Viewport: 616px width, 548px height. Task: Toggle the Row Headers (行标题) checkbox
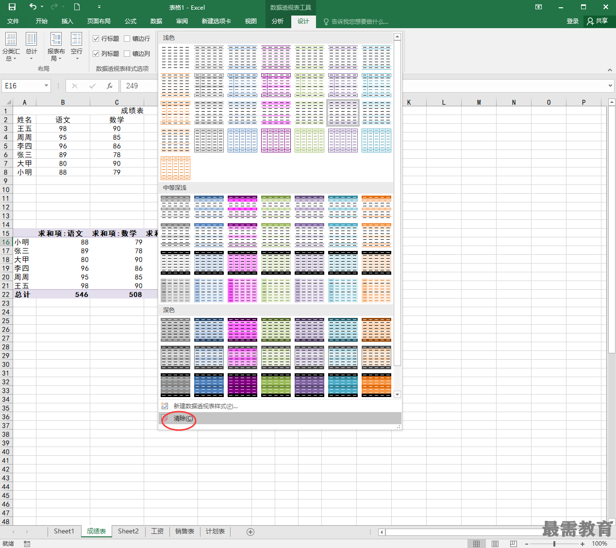(x=96, y=38)
